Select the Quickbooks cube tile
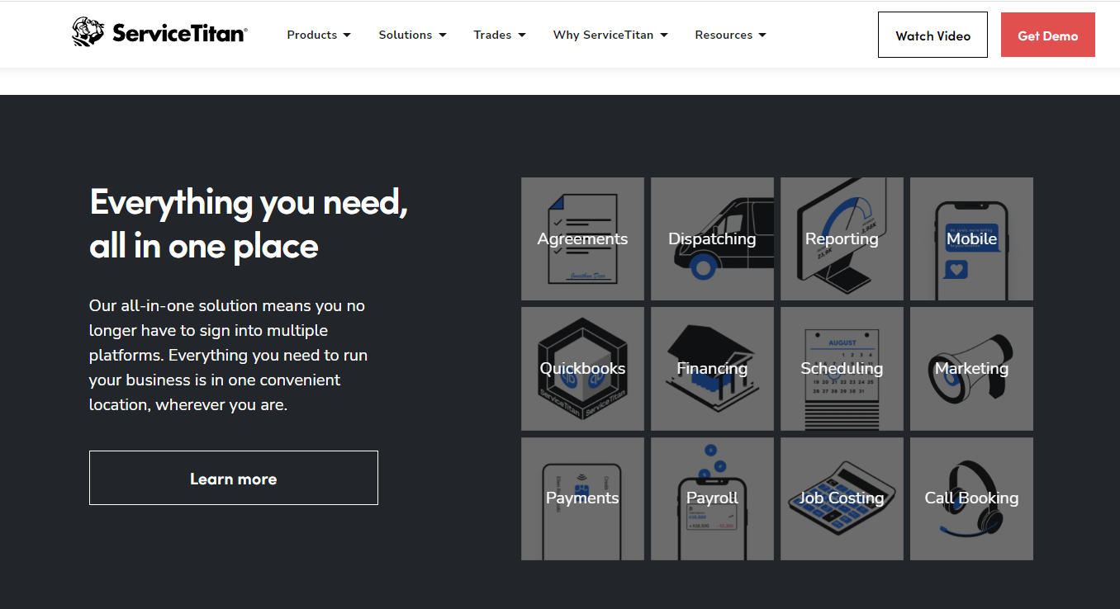The image size is (1120, 609). (x=582, y=369)
